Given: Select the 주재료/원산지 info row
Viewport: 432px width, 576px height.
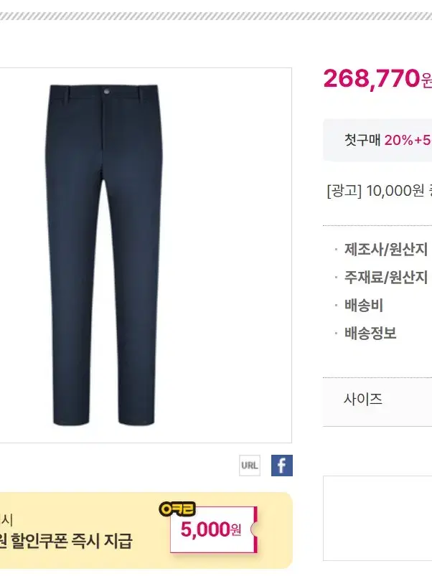Looking at the screenshot, I should [383, 278].
